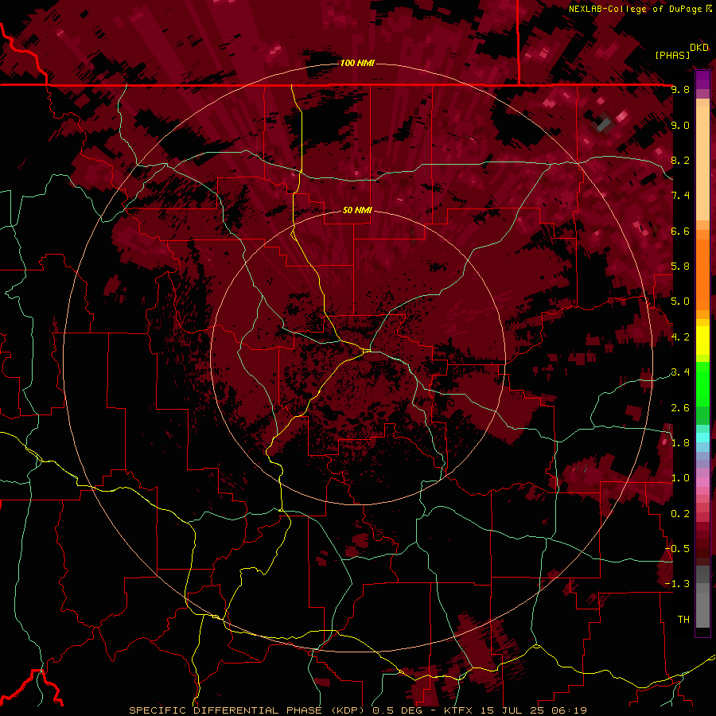Viewport: 716px width, 716px height.
Task: Pick the dark orange segment of color bar
Action: 702,274
